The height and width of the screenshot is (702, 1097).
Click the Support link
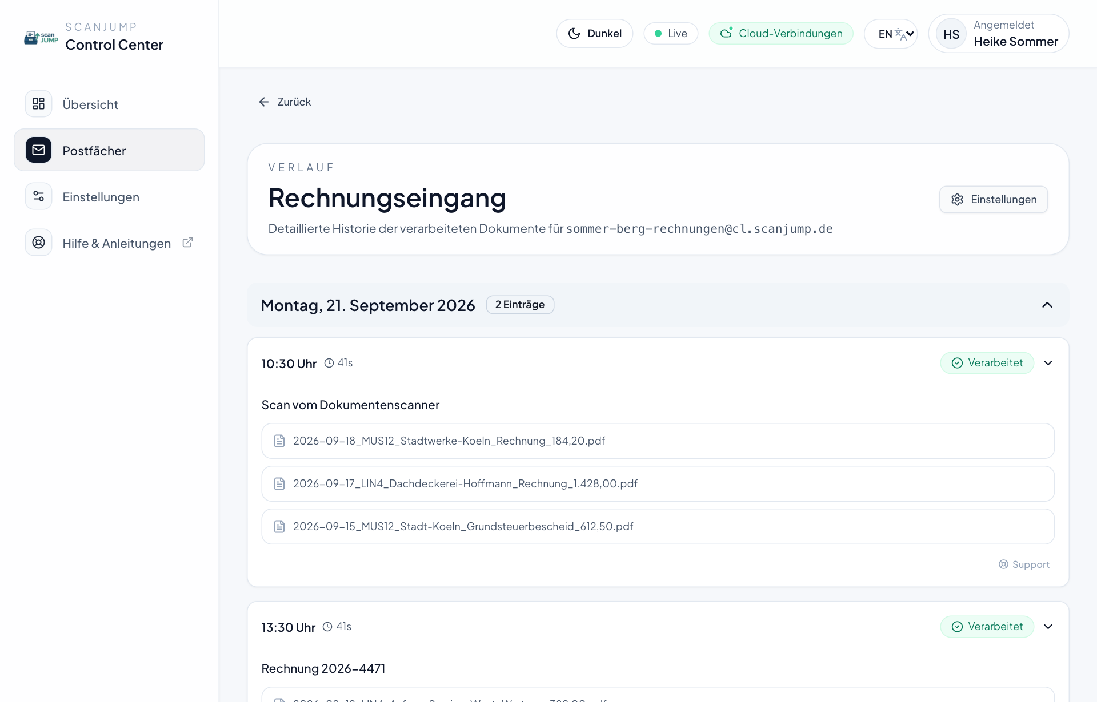tap(1024, 564)
